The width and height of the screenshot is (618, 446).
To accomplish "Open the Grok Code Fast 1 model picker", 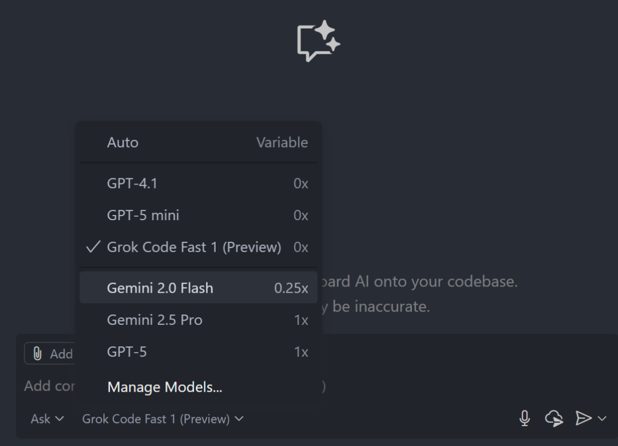I will pyautogui.click(x=163, y=419).
